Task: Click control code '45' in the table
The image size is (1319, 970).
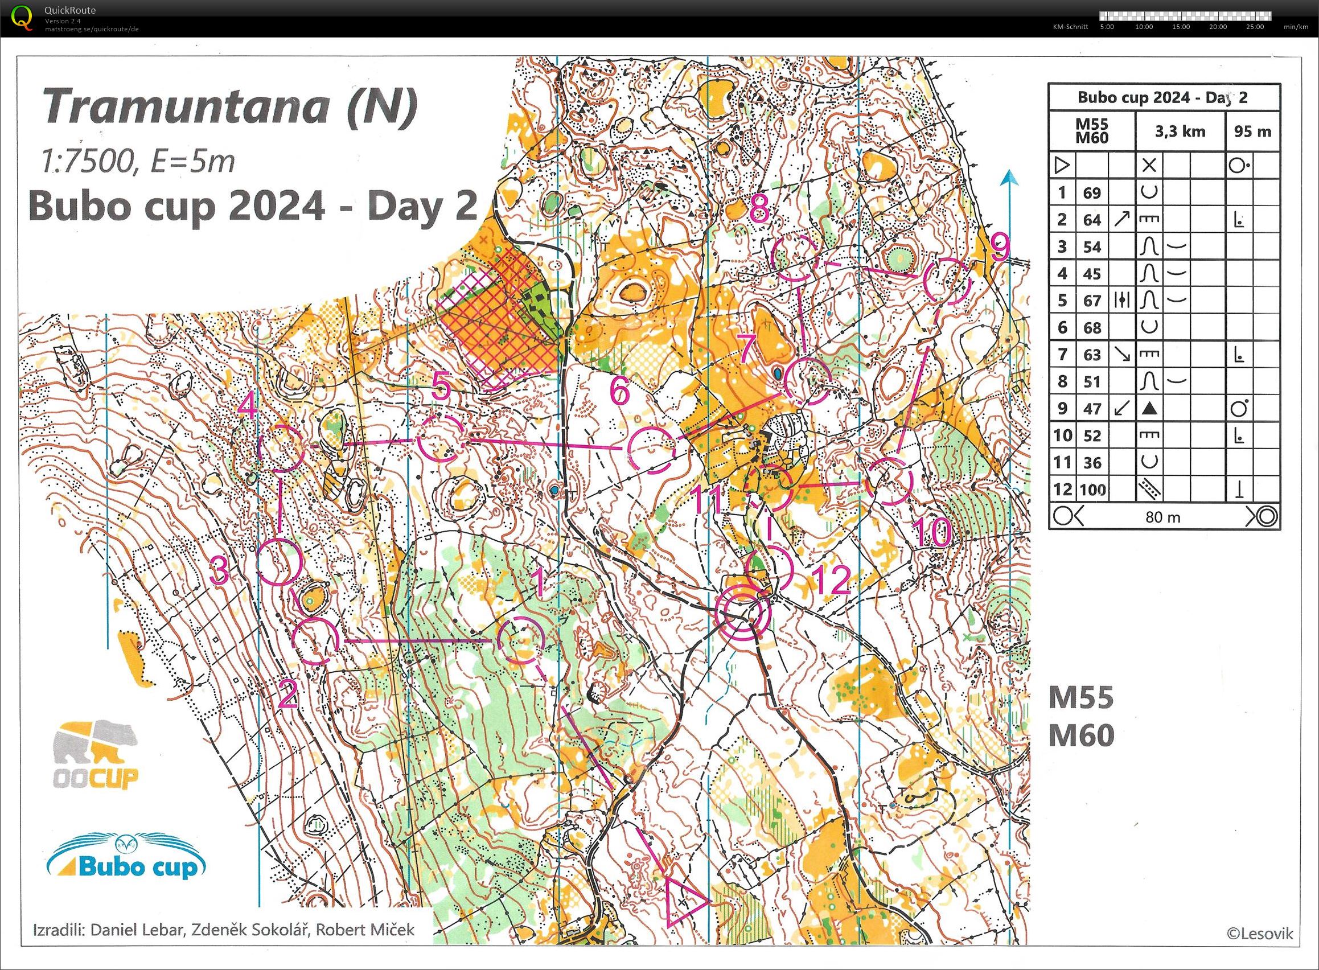Action: click(1092, 274)
